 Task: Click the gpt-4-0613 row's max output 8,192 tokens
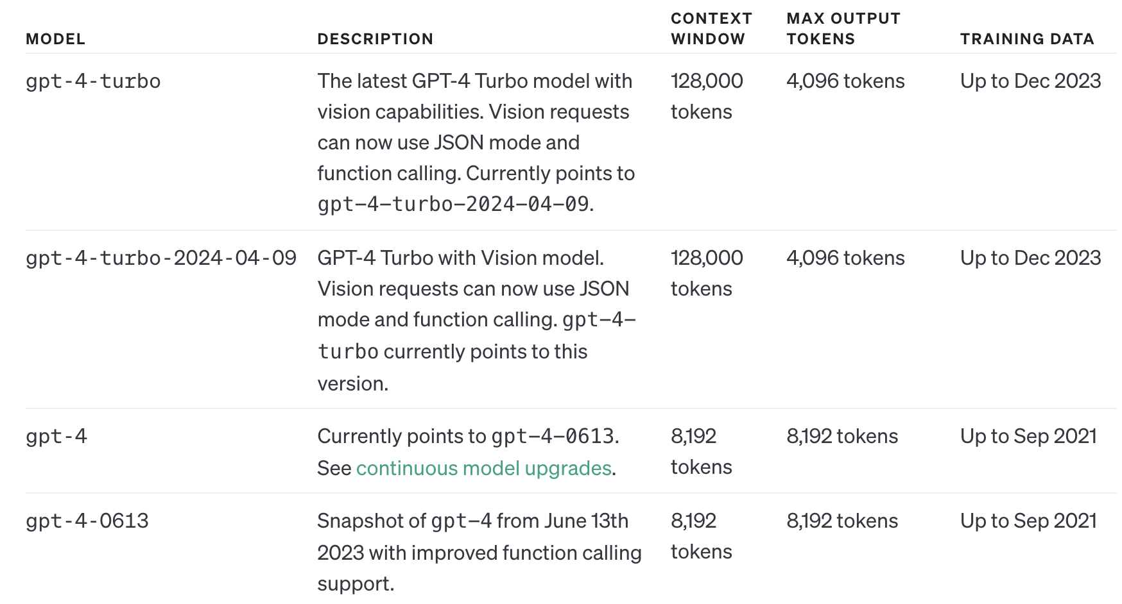tap(841, 521)
